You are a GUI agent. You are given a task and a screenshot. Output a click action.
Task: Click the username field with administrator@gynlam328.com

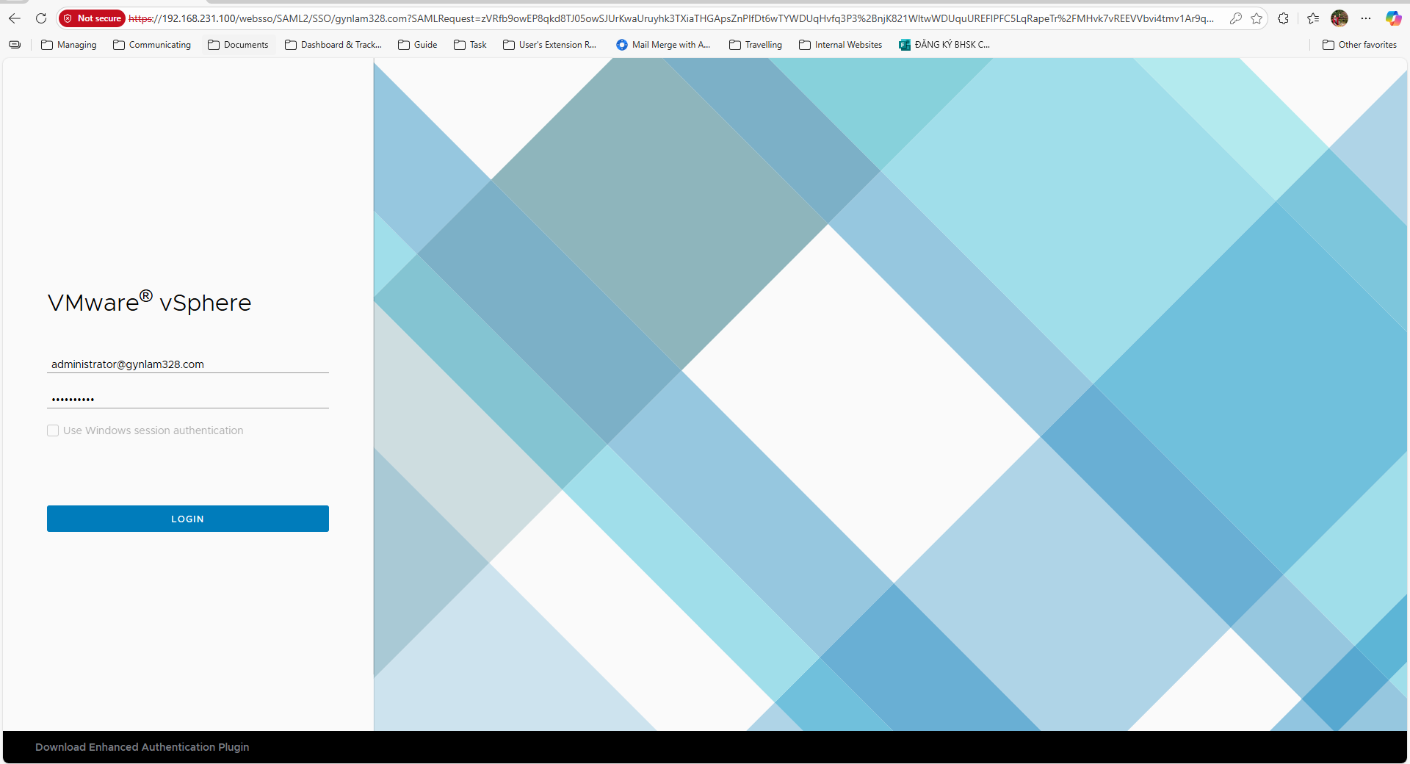188,364
